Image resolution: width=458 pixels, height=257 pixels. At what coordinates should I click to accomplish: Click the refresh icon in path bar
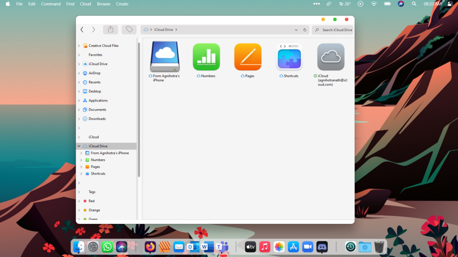(x=305, y=30)
